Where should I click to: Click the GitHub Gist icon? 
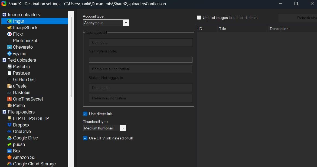(9, 79)
